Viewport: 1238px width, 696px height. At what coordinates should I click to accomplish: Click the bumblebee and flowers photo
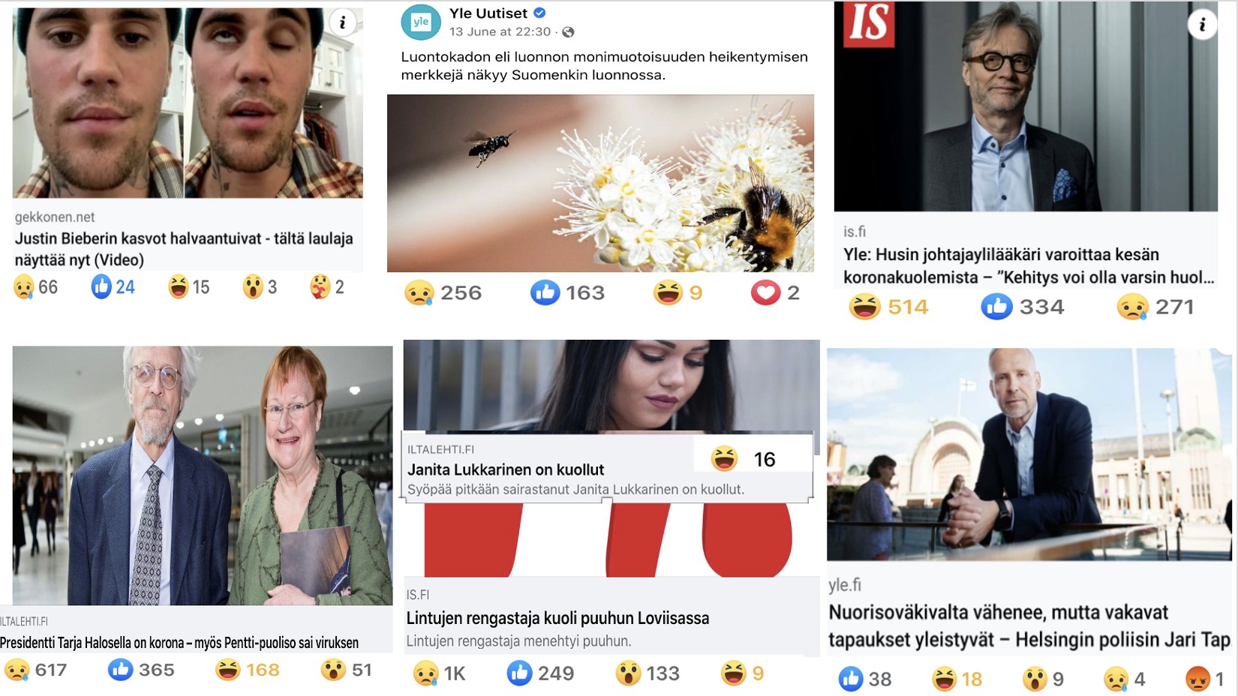(600, 183)
